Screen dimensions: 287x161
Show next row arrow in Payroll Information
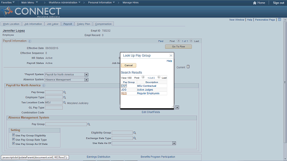point(191,41)
